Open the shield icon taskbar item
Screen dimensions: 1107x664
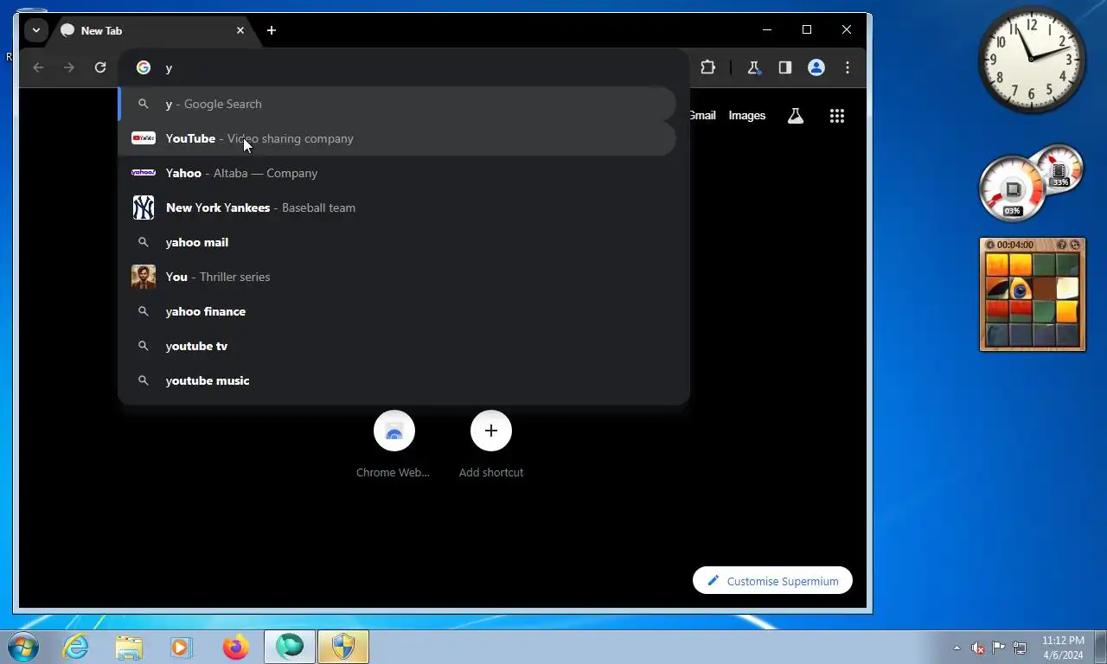pyautogui.click(x=343, y=647)
